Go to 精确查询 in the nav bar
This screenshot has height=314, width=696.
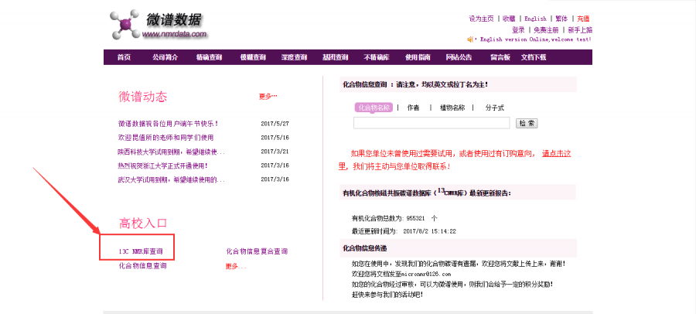tap(209, 57)
